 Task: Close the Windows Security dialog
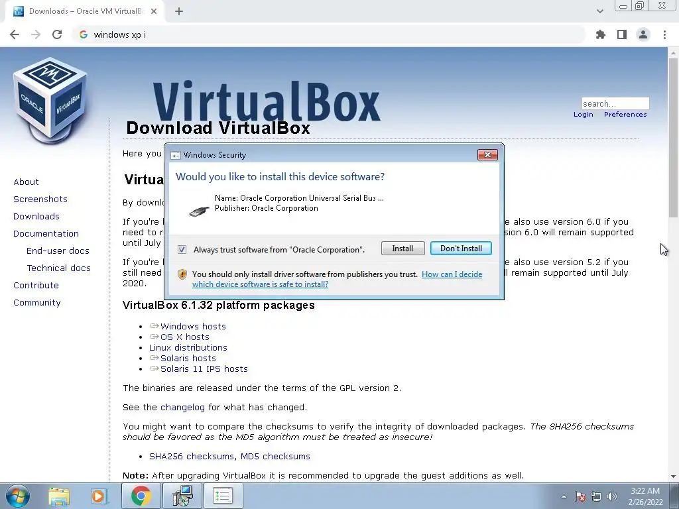487,155
